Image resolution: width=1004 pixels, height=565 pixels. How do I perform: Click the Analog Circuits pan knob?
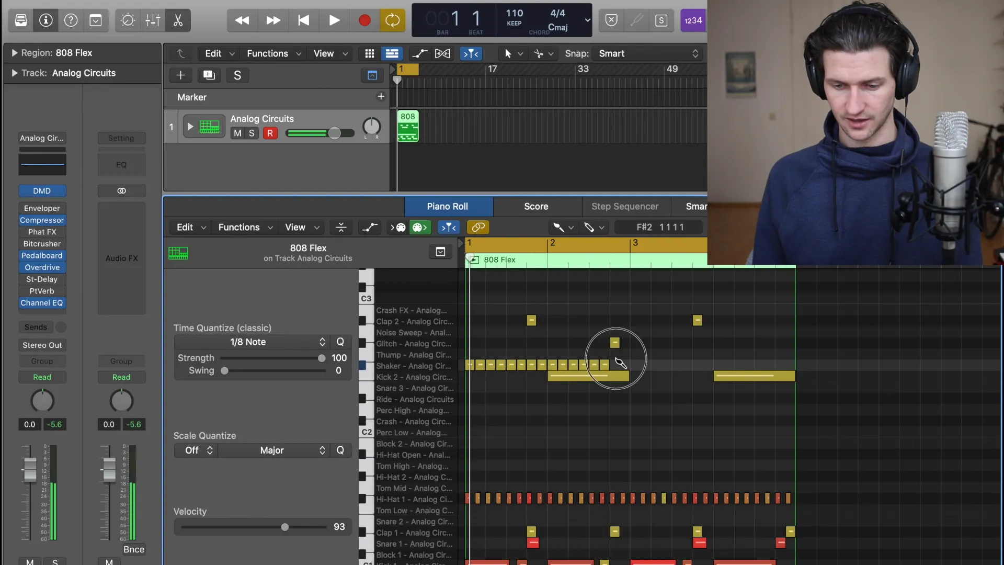371,126
